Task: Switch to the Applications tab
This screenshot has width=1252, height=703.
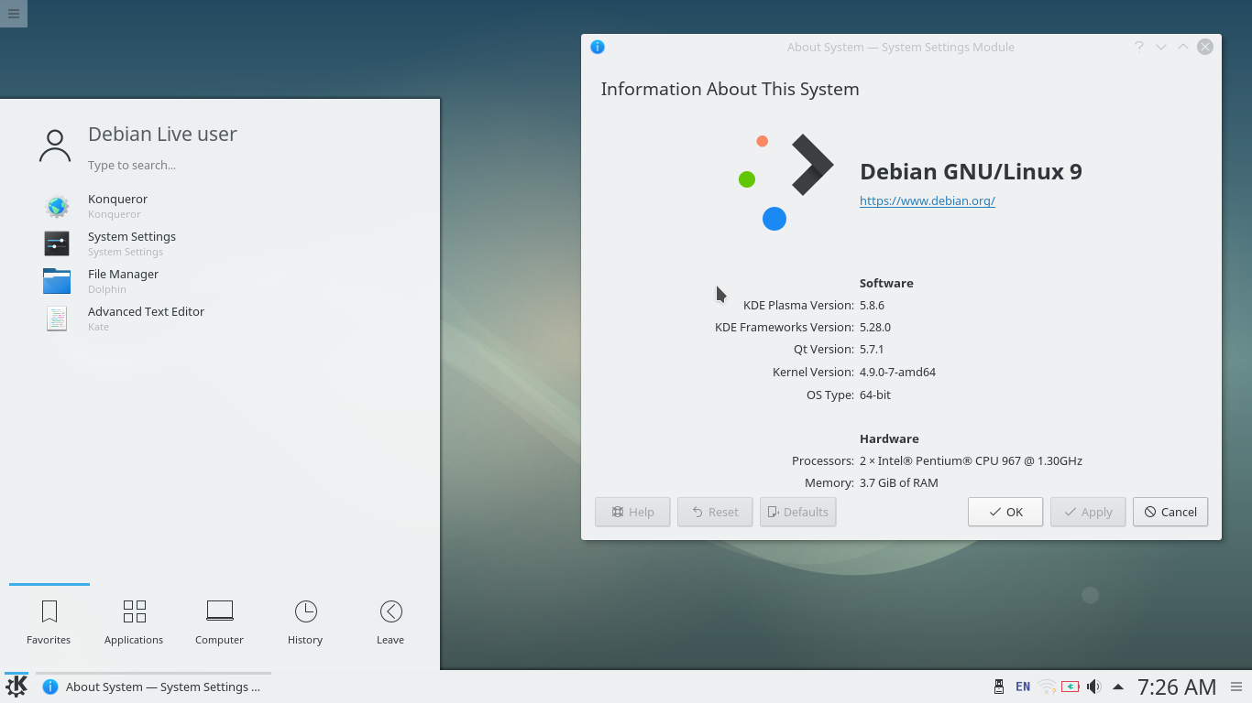Action: (134, 621)
